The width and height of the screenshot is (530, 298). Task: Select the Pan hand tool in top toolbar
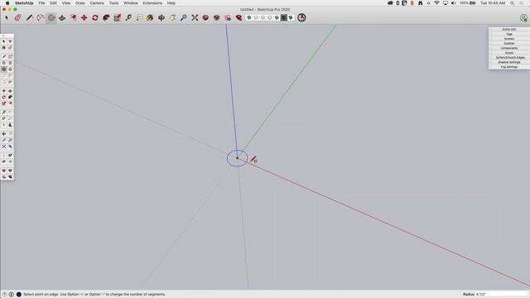[173, 17]
